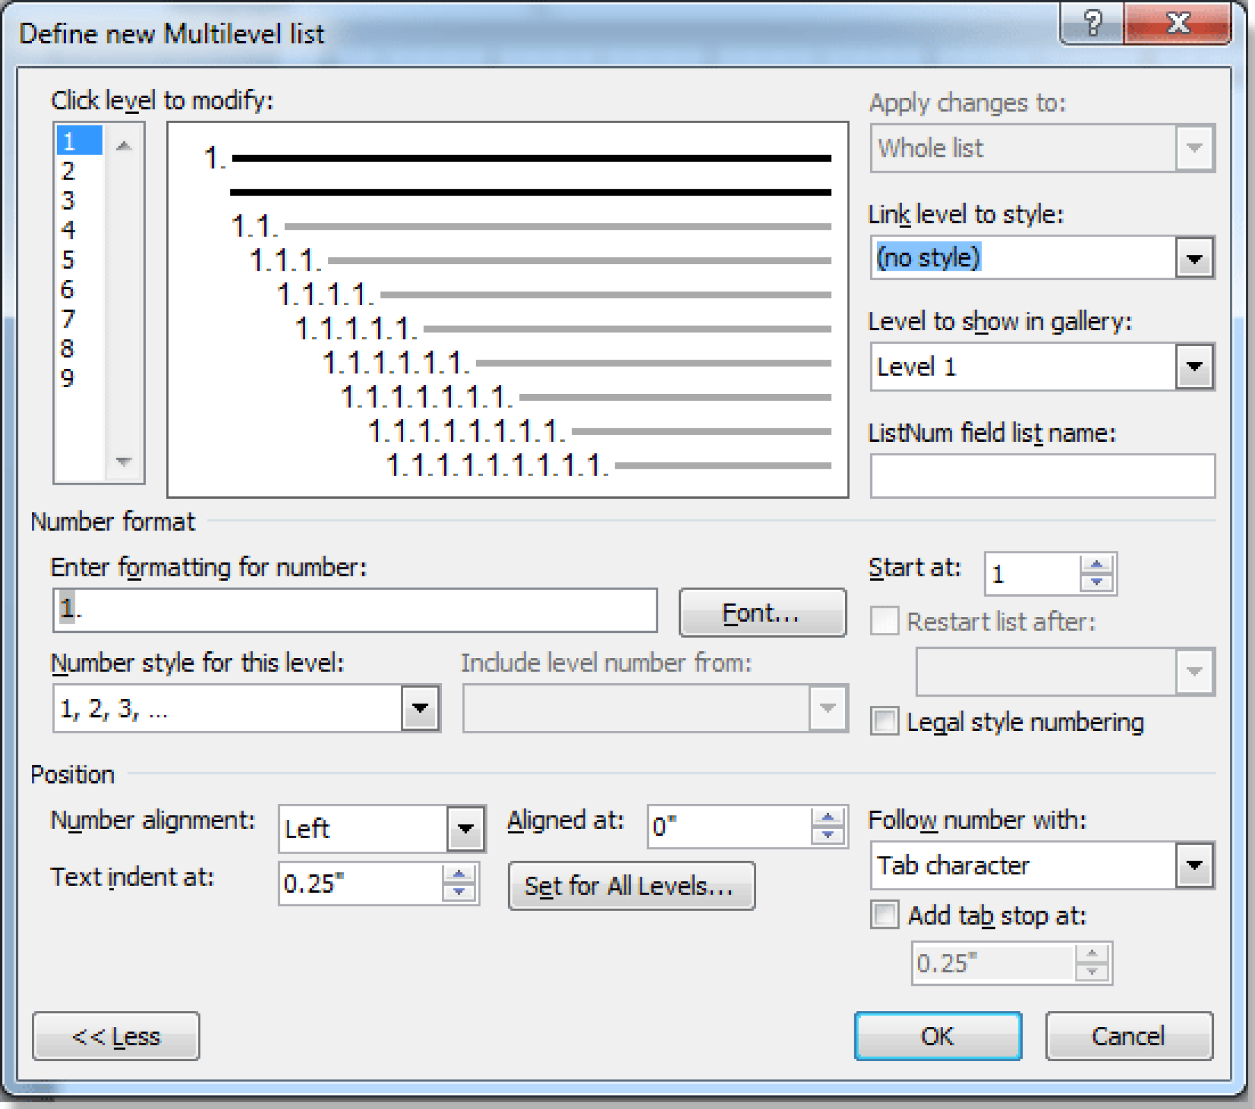Open the Link level to style dropdown

pyautogui.click(x=1193, y=258)
